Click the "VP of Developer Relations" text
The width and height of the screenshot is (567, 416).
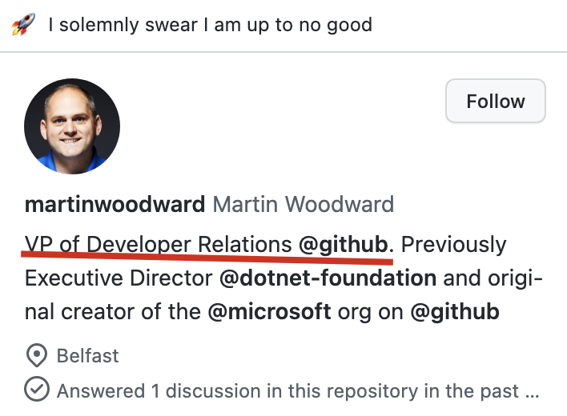pos(158,245)
